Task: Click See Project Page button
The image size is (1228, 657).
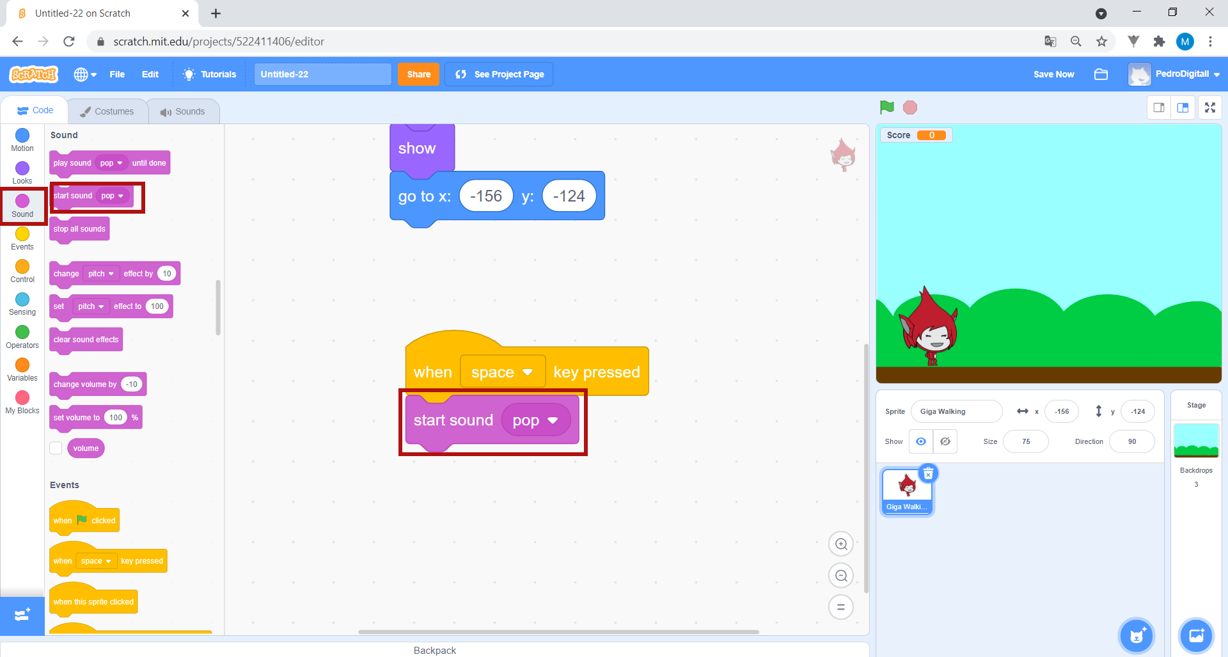Action: [x=500, y=74]
